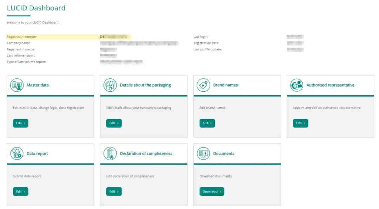Select the Authorised representative heading
Viewport: 379px width, 209px height.
[331, 85]
